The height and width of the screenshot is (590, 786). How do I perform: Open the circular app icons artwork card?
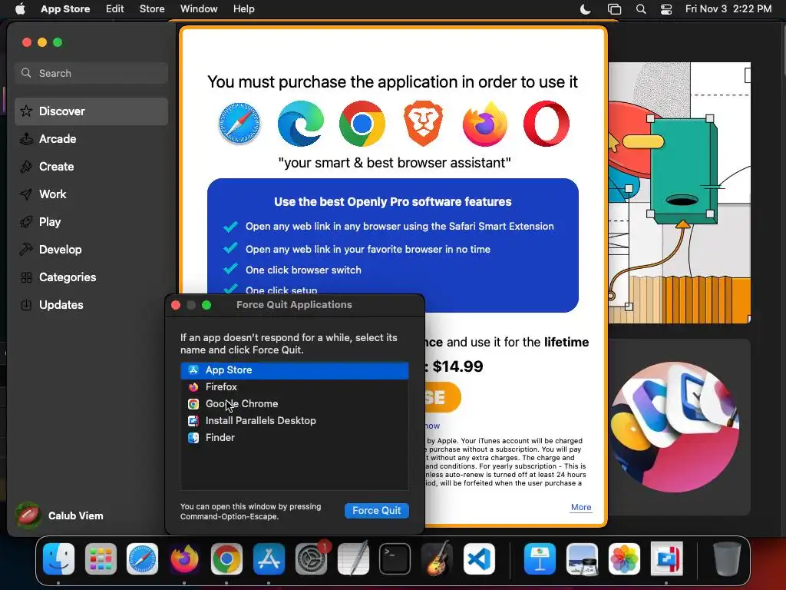coord(679,427)
